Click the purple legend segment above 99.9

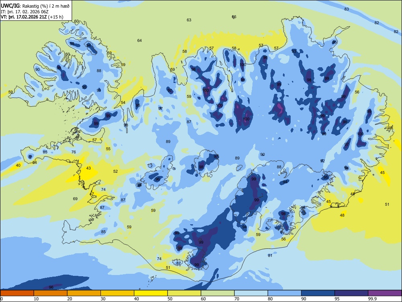385,293
